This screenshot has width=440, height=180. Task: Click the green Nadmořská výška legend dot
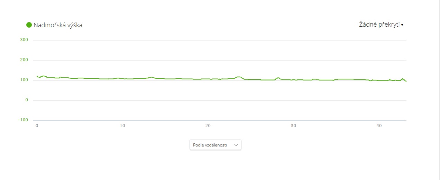click(x=29, y=25)
